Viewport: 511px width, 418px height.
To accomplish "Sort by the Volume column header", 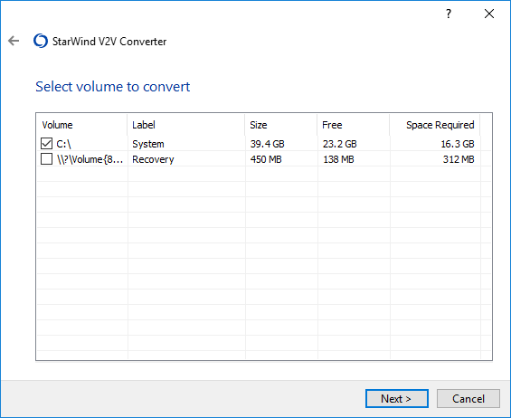I will [81, 125].
